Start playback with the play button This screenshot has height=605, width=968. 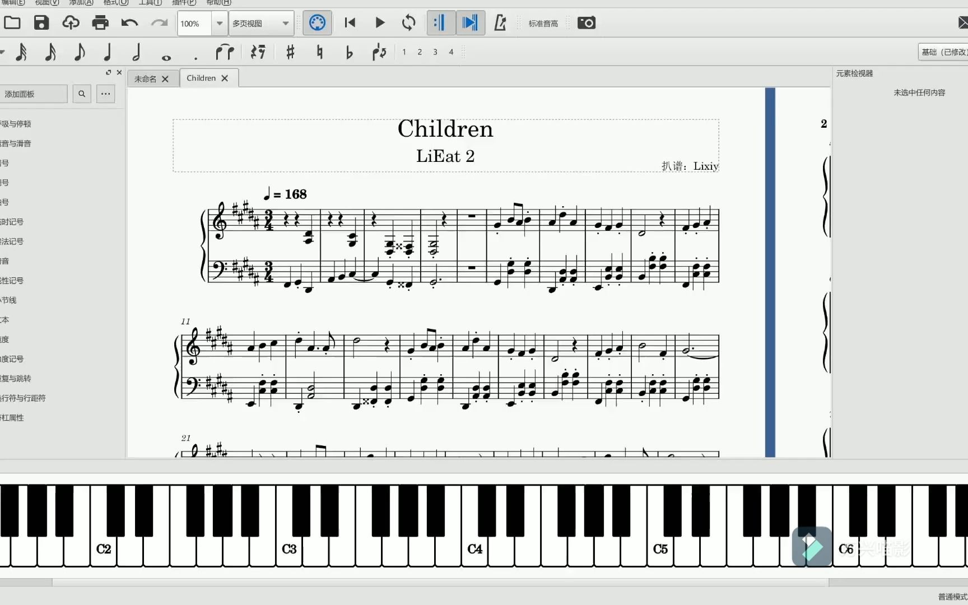point(380,23)
